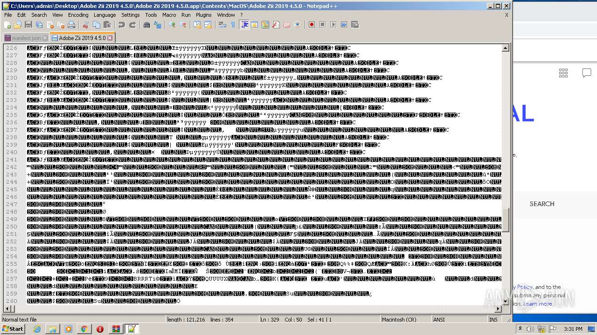Viewport: 597px width, 335px height.
Task: Open the Plugins menu
Action: tap(204, 15)
